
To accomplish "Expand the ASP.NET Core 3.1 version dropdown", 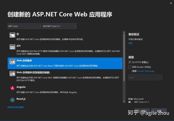I will [59, 26].
